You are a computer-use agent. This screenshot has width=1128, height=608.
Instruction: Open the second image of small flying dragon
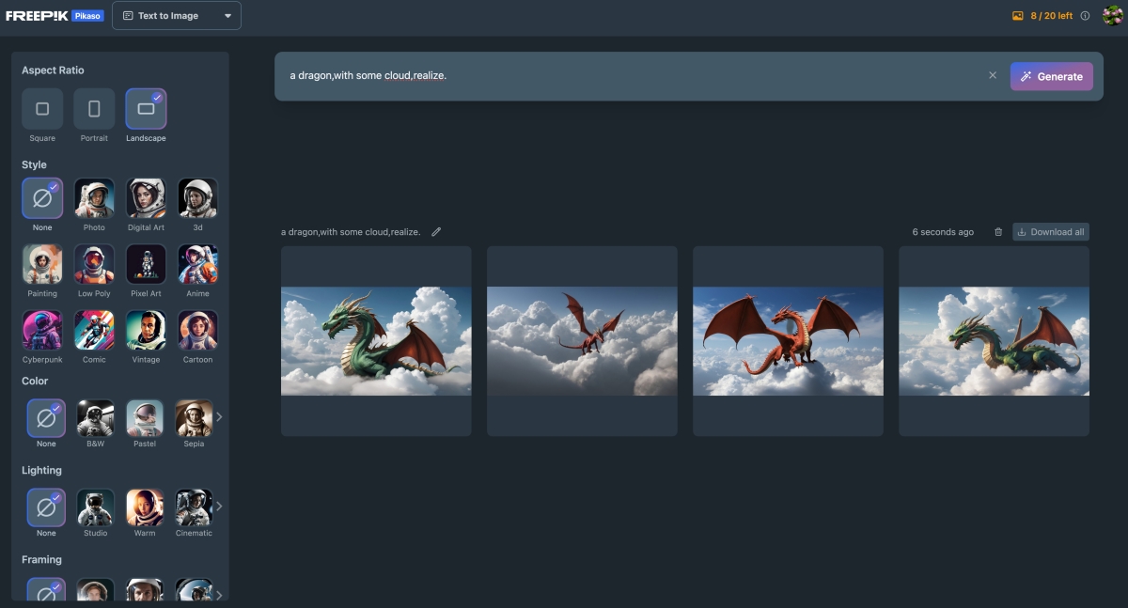pyautogui.click(x=582, y=341)
